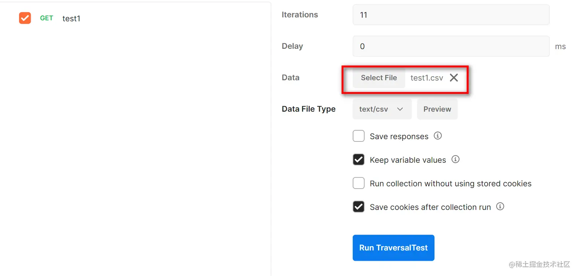This screenshot has width=578, height=276.
Task: Open info tooltip for Save cookies option
Action: [x=500, y=207]
